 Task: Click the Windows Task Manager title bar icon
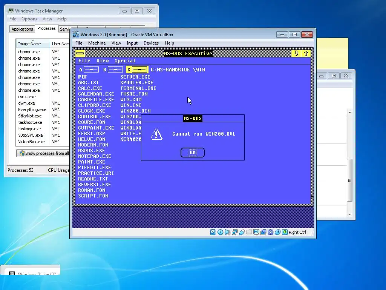click(x=11, y=11)
